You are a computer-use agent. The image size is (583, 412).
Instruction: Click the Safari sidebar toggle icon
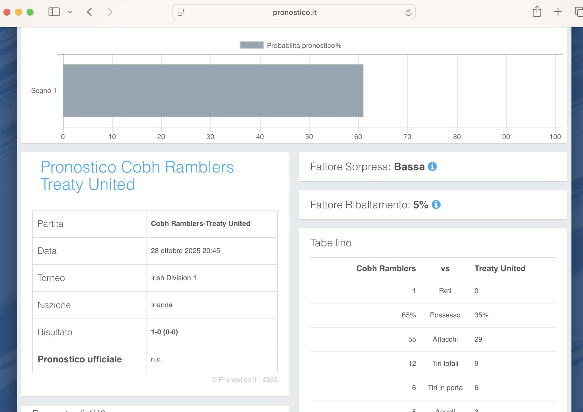[x=54, y=12]
